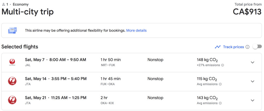This screenshot has height=111, width=264.
Task: Click the JAL logo on NRT–FUK flight
Action: (12, 62)
